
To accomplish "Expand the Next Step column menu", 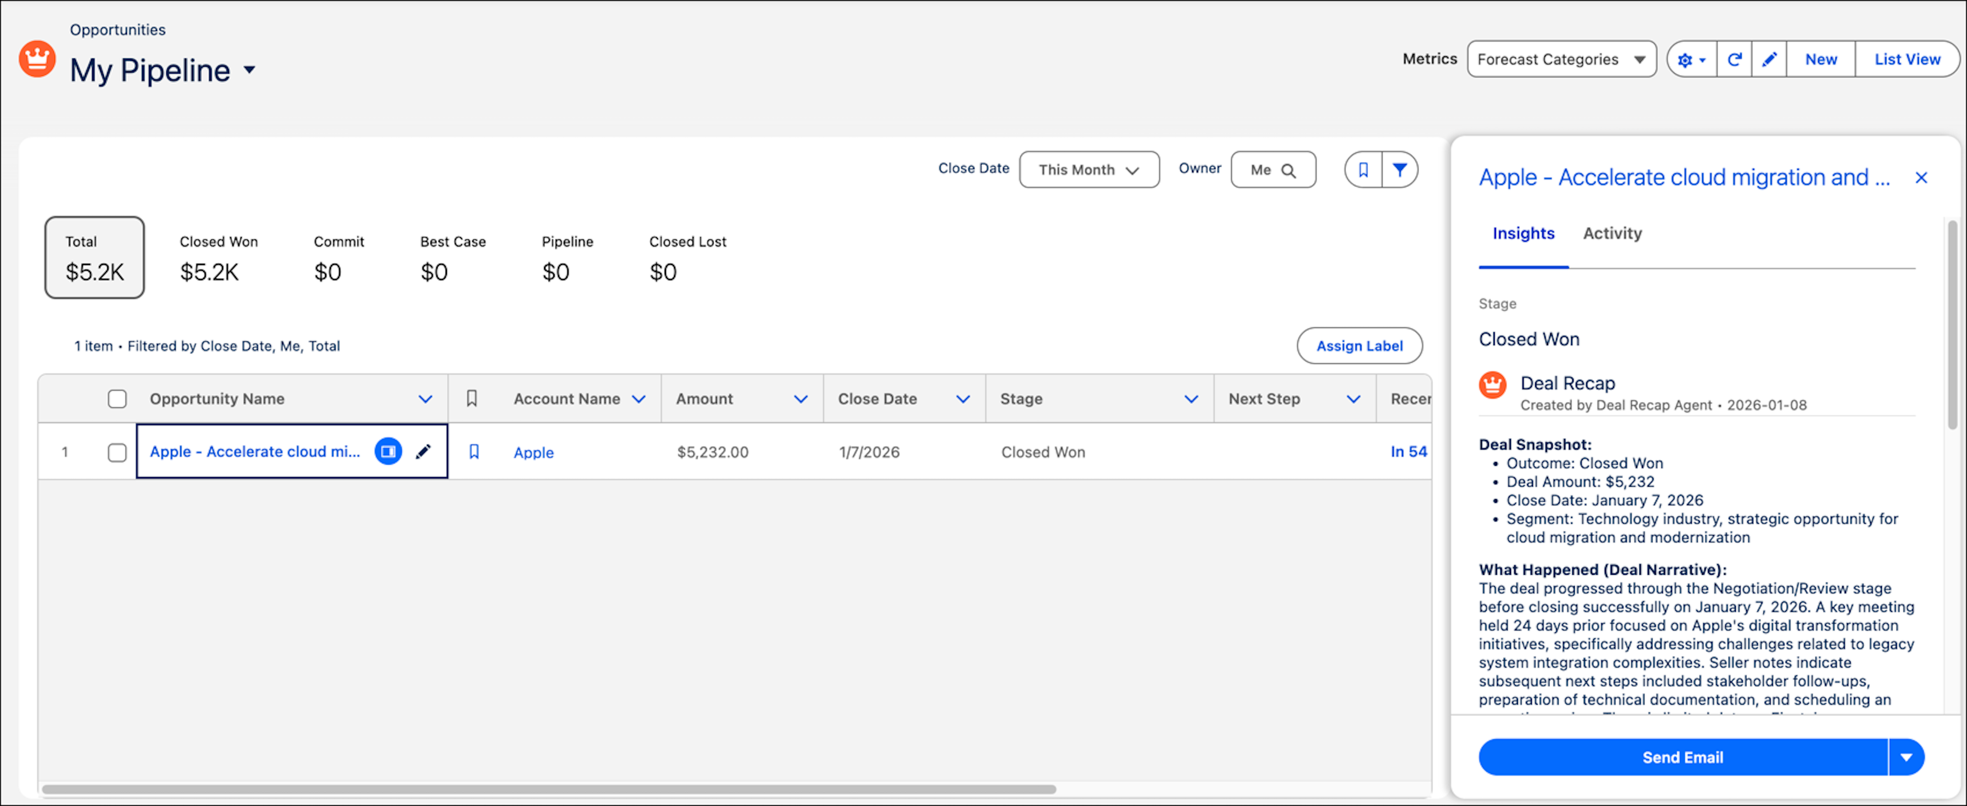I will 1353,399.
